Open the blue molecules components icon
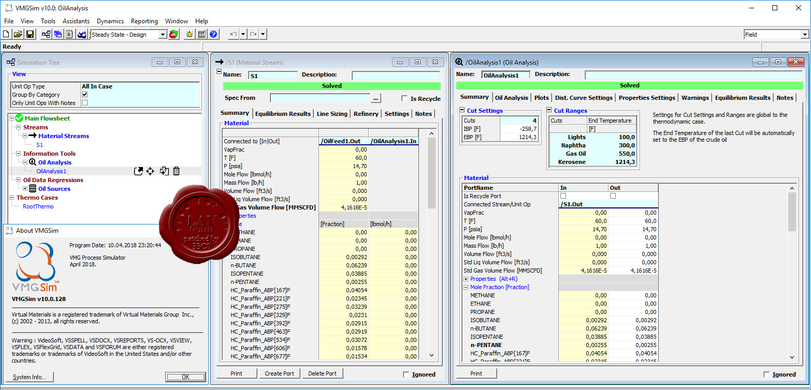This screenshot has width=811, height=390. 82,34
